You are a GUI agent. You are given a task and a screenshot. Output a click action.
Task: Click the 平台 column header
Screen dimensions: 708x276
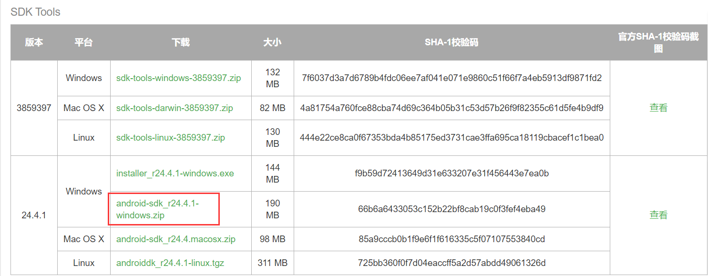coord(83,42)
